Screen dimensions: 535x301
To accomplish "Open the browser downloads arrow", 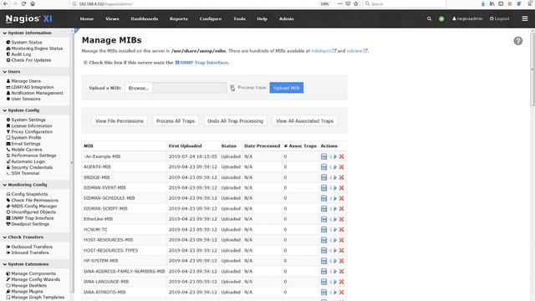I will pos(483,3).
